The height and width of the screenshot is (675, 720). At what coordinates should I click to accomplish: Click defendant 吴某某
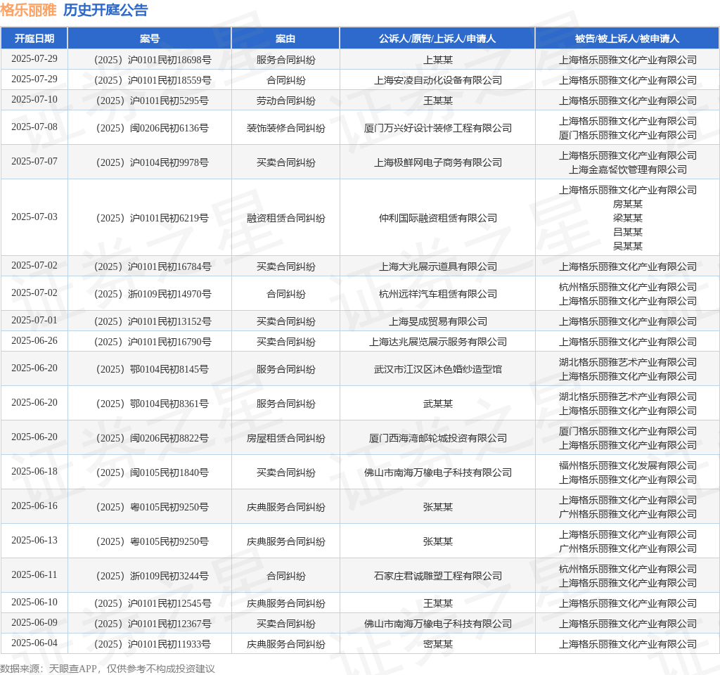coord(627,245)
